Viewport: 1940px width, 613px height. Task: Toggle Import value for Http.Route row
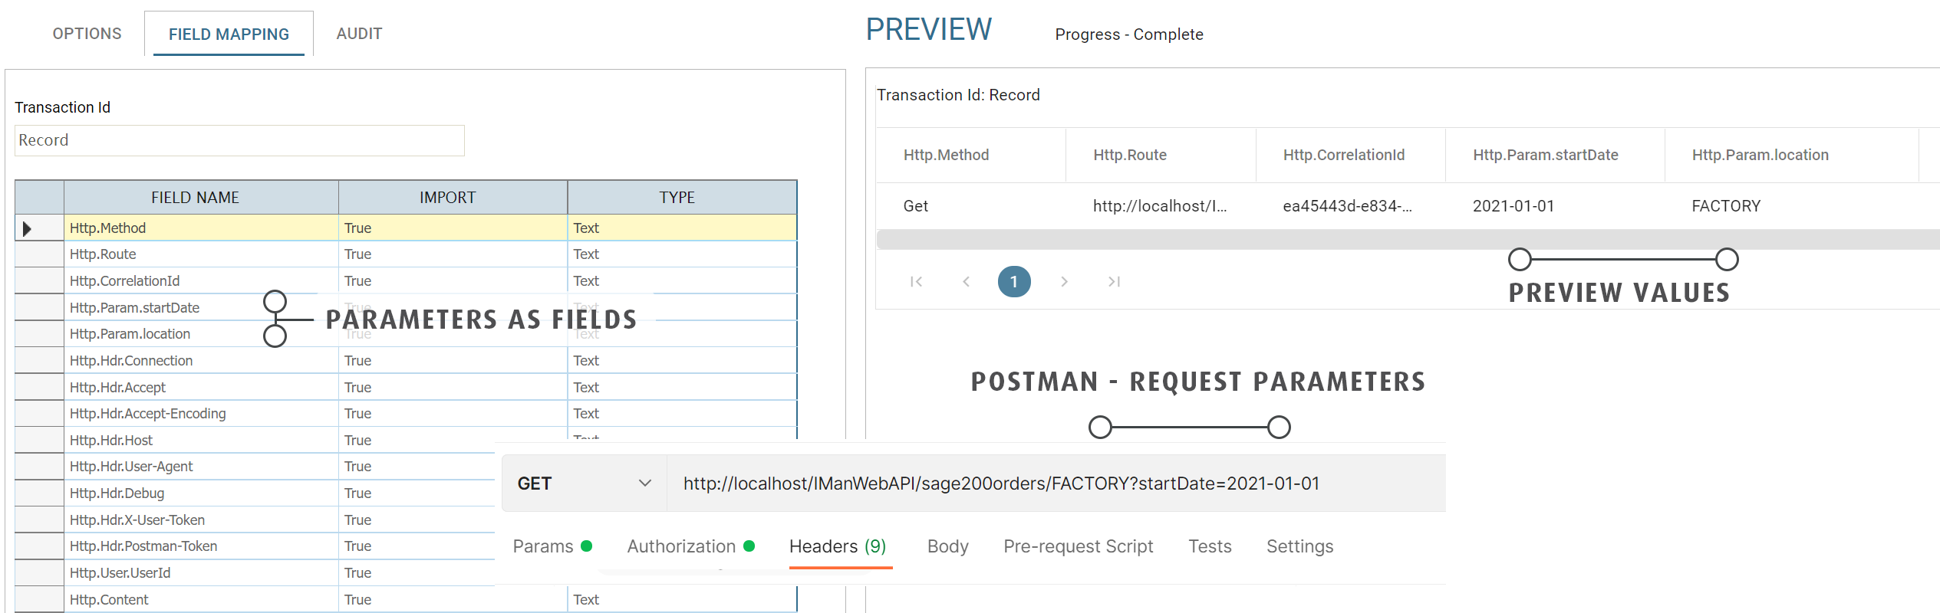[453, 254]
